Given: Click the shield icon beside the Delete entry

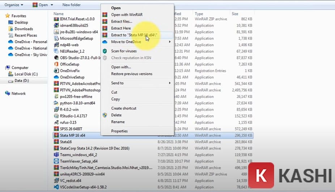Looking at the screenshot, I should click(x=105, y=115).
